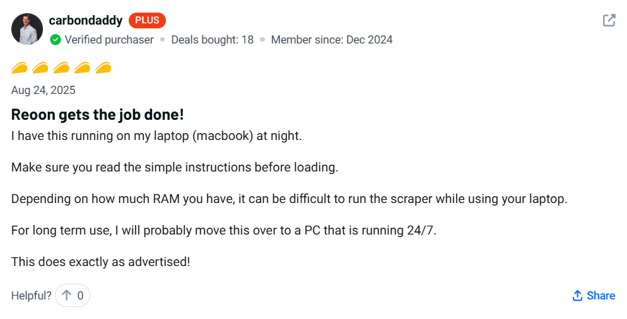Upvote this review as helpful
Image resolution: width=627 pixels, height=319 pixels.
coord(67,295)
